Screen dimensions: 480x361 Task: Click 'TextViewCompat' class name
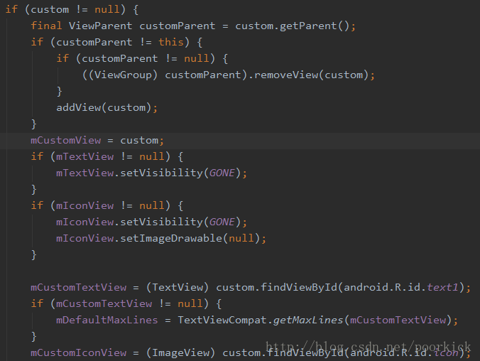(222, 320)
